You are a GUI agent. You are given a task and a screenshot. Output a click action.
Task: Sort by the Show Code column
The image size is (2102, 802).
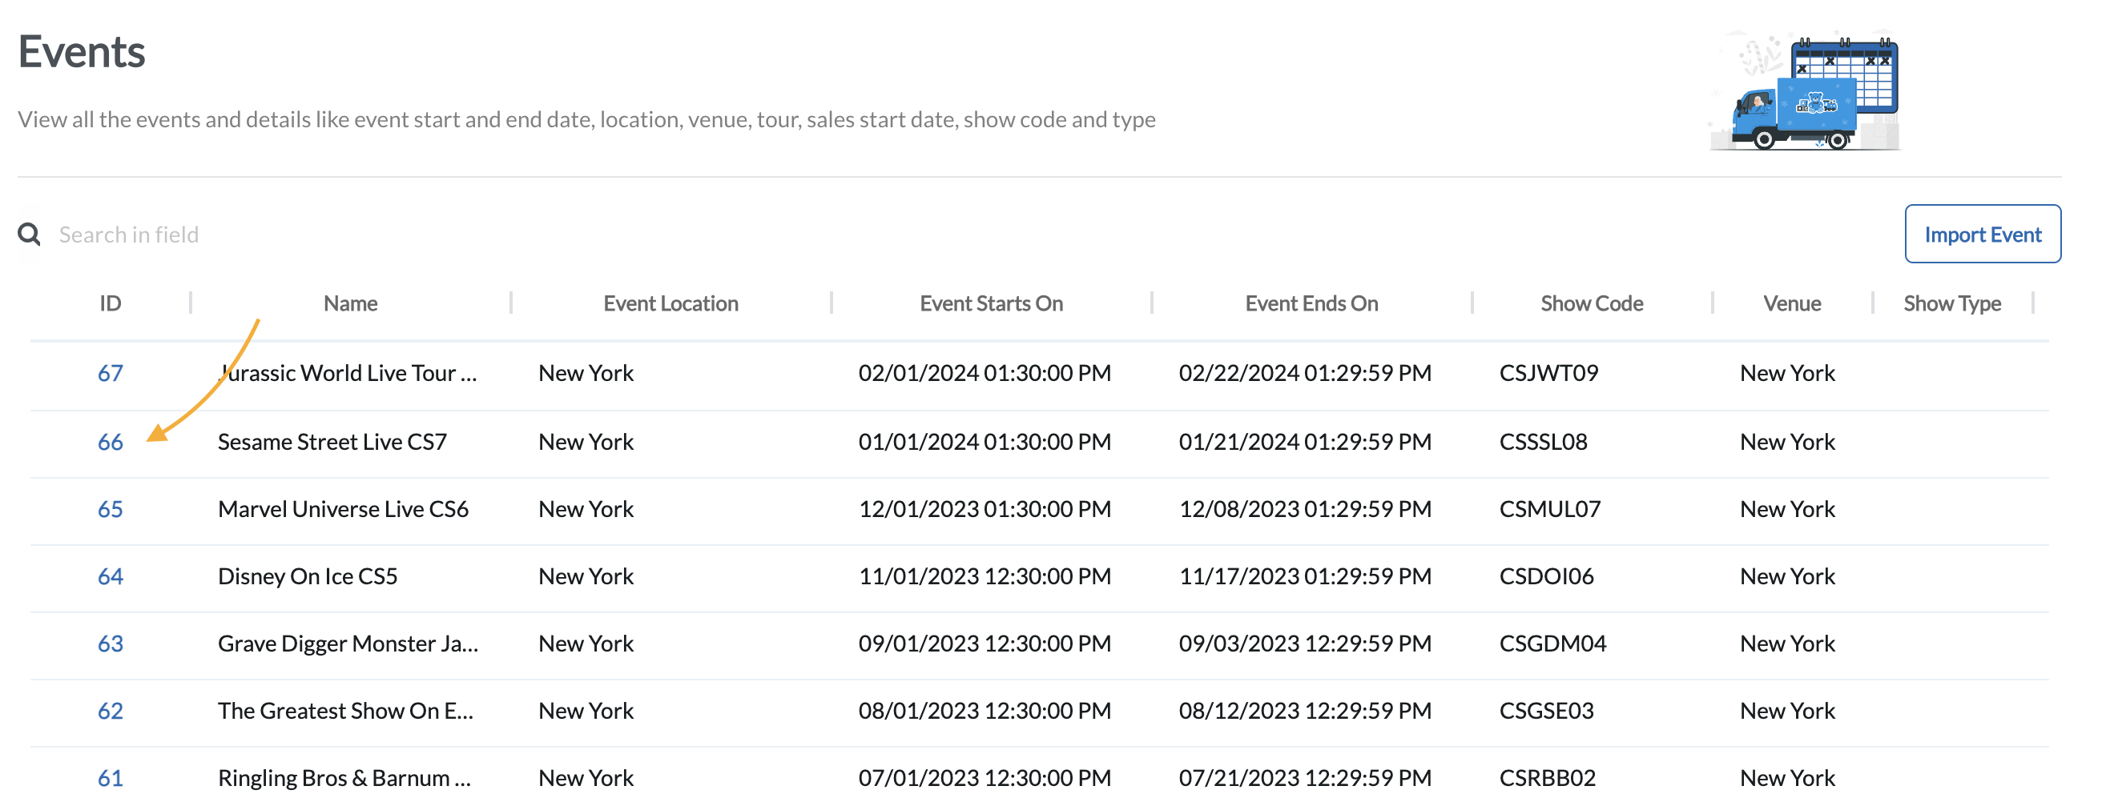point(1591,303)
